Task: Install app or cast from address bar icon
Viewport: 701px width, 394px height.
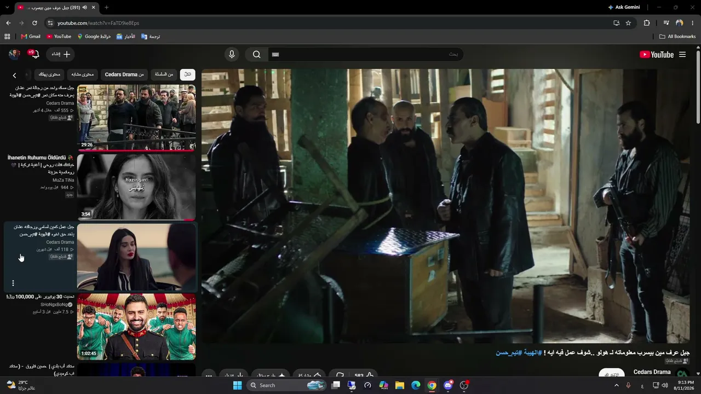Action: [616, 23]
